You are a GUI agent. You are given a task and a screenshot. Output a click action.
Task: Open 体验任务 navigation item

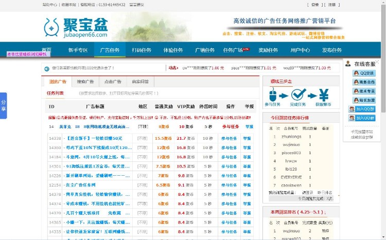[x=173, y=50]
